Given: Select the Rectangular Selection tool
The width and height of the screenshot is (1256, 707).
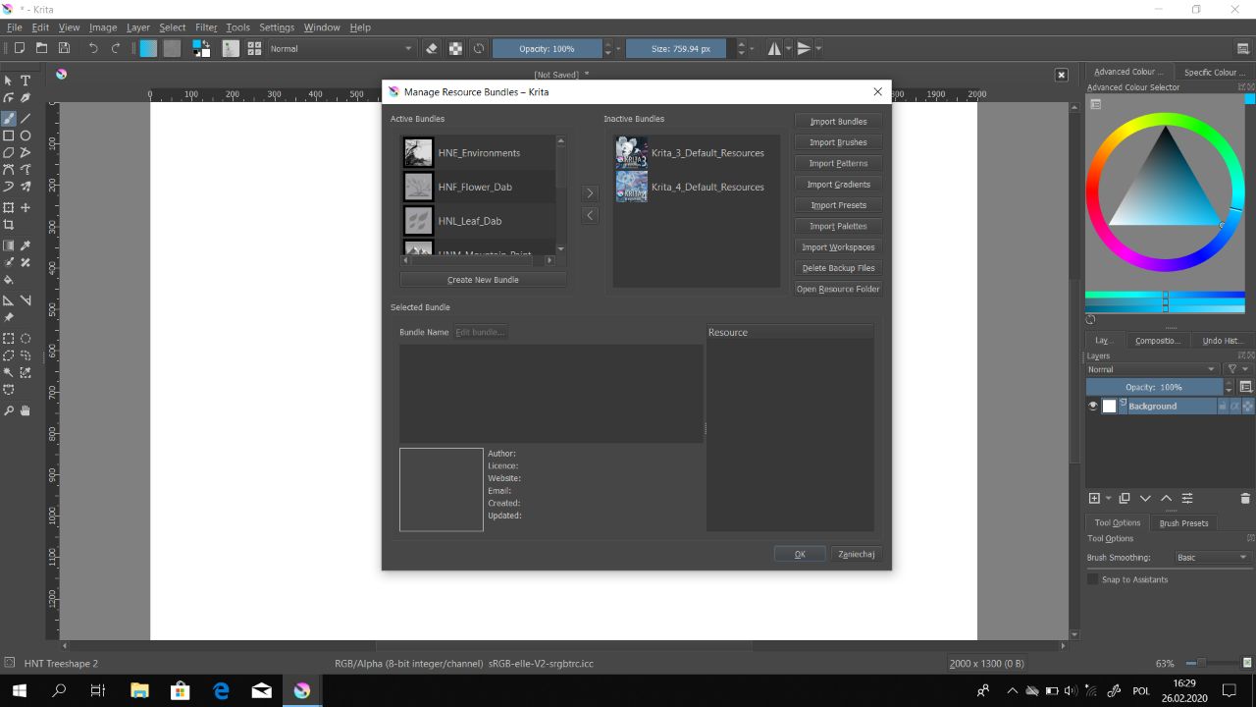Looking at the screenshot, I should tap(9, 338).
